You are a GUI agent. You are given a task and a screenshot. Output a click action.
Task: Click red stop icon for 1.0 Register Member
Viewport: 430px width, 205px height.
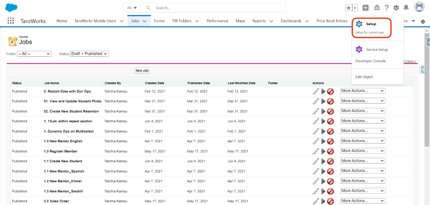coord(330,151)
